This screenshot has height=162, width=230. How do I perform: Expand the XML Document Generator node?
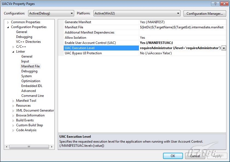tap(13, 111)
